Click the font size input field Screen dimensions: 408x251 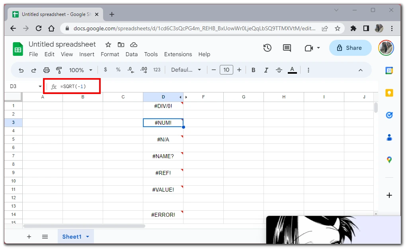point(226,70)
